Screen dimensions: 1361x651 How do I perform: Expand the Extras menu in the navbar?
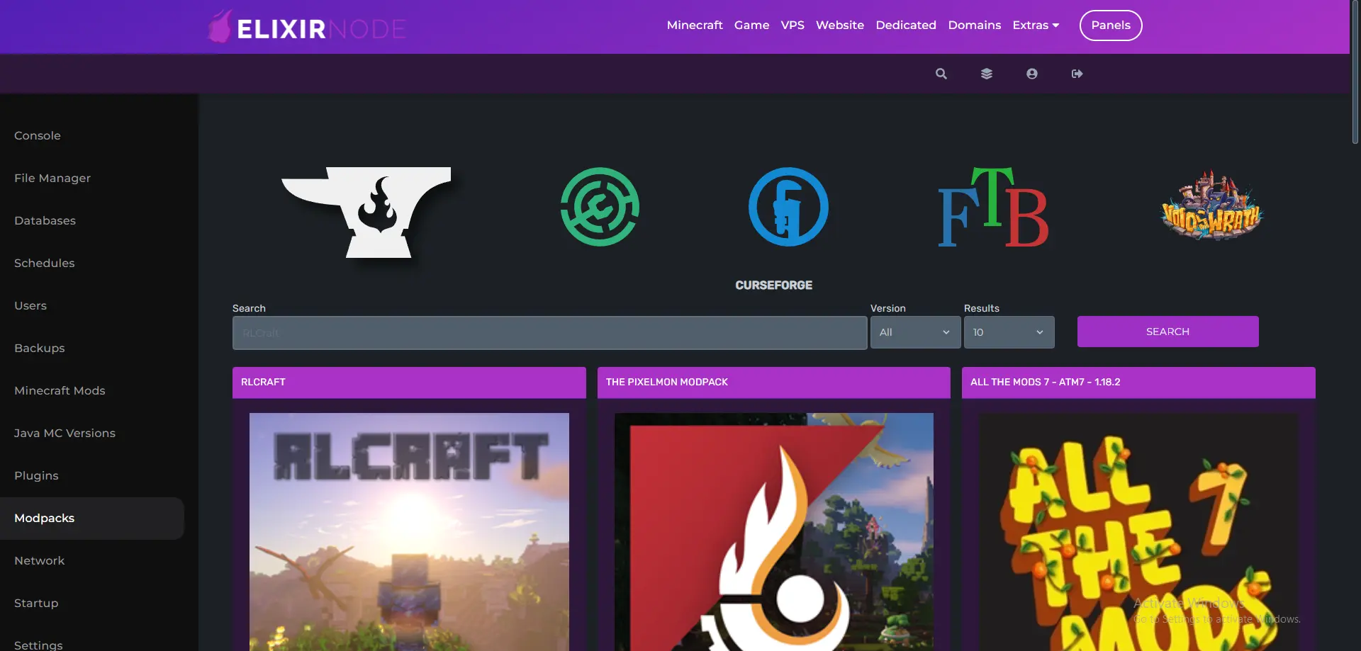(x=1036, y=25)
